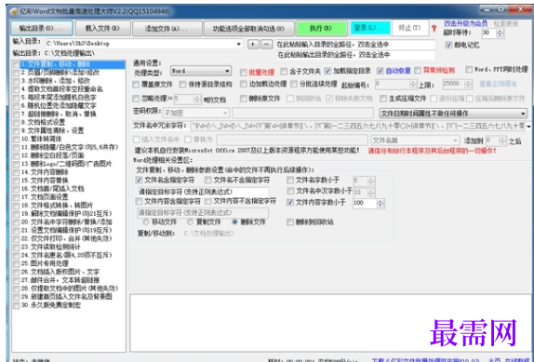Viewport: 534px width, 362px height.
Task: Enable the 删除到回收站 checkbox
Action: pos(290,222)
